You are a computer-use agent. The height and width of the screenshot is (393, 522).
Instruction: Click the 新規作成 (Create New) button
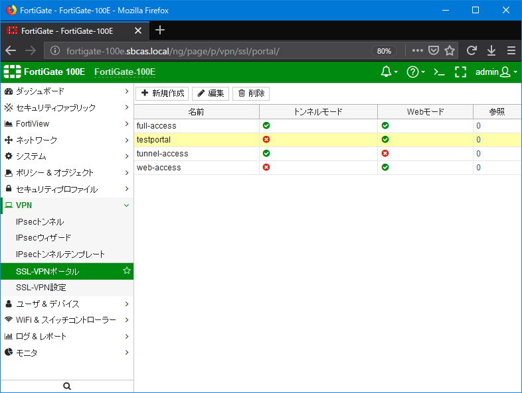tap(162, 93)
